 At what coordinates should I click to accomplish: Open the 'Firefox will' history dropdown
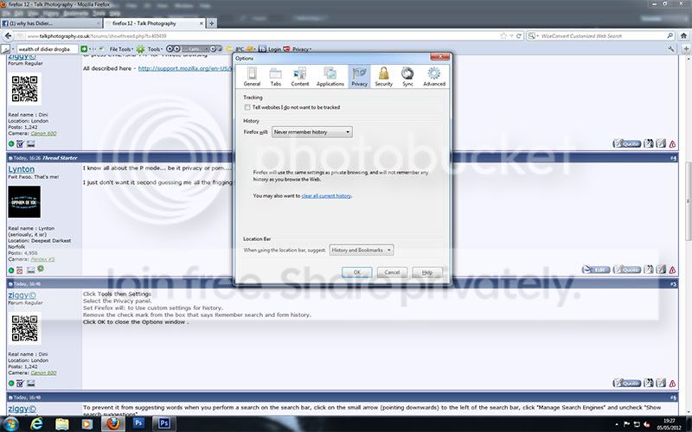click(x=311, y=132)
